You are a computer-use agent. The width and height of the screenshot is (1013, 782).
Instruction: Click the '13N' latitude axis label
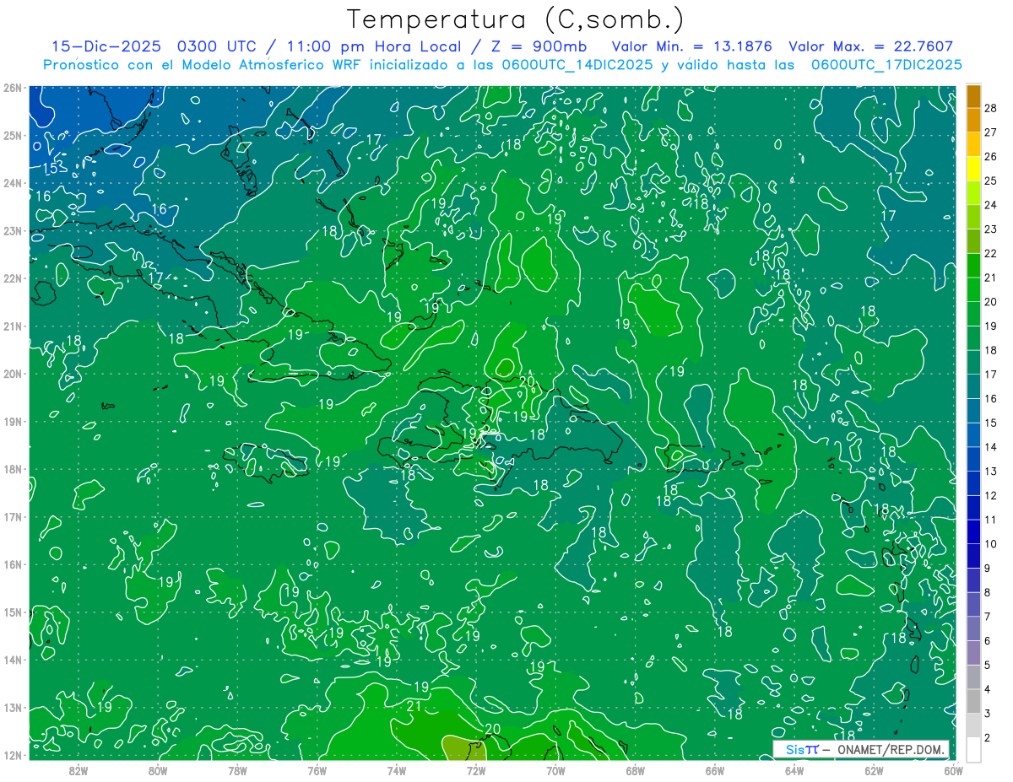click(13, 708)
